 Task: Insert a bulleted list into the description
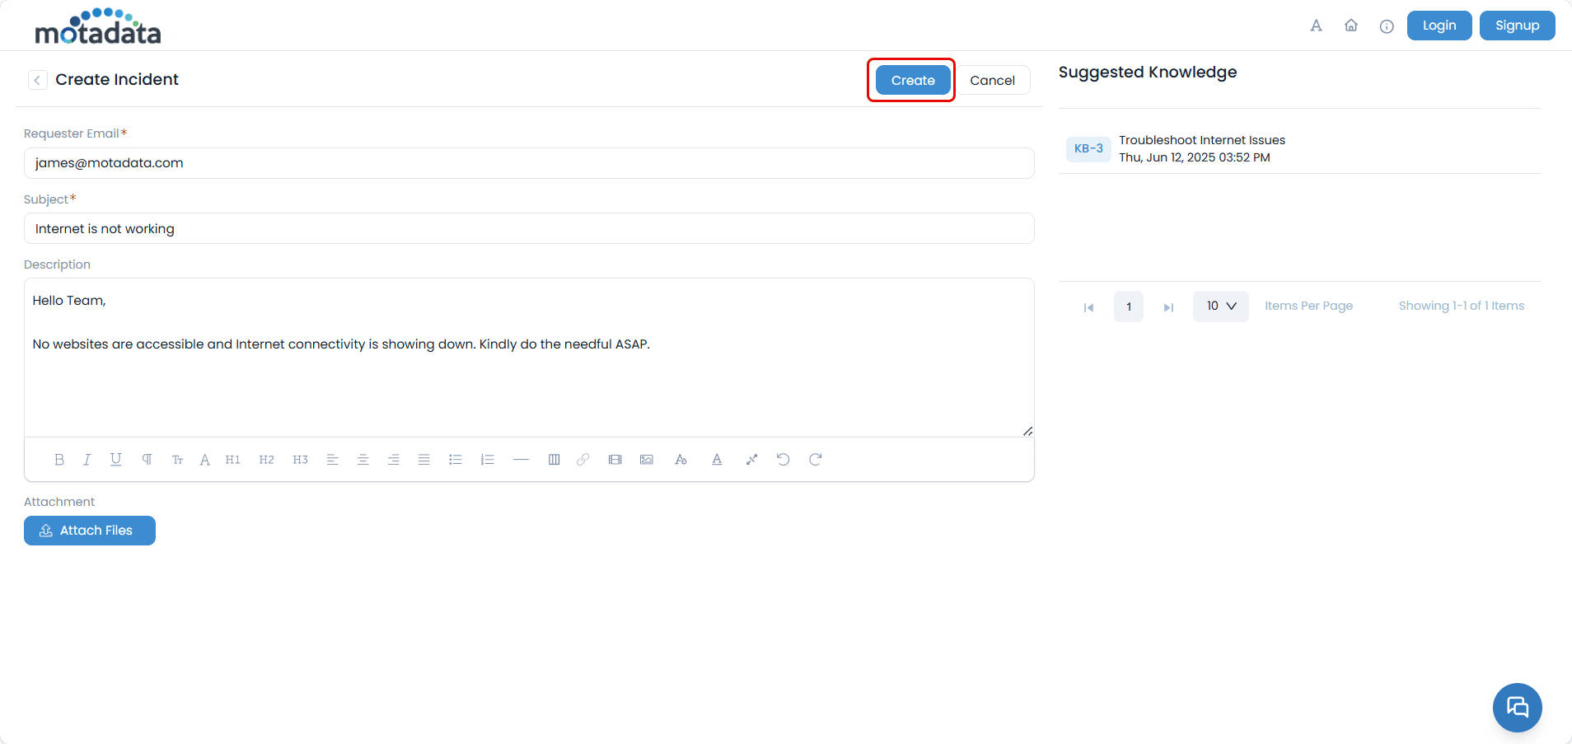[x=456, y=459]
